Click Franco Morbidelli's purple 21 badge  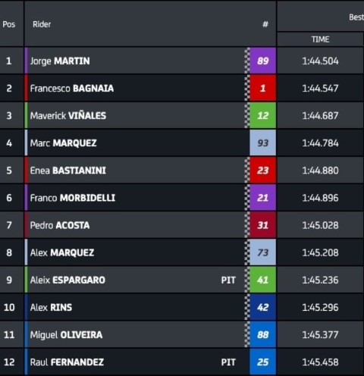click(x=262, y=198)
